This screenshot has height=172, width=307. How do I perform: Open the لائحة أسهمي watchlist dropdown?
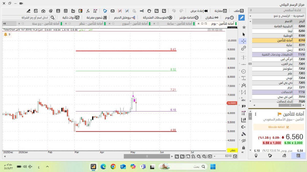tap(277, 10)
